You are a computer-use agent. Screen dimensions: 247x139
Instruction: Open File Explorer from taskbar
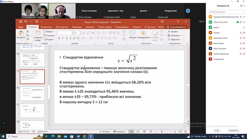[x=59, y=136]
